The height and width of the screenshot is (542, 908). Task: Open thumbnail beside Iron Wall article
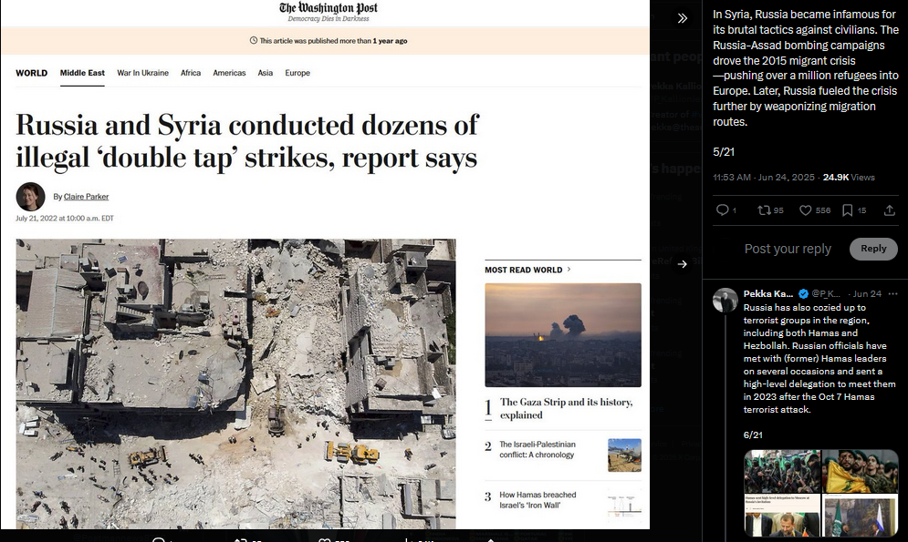[x=624, y=505]
